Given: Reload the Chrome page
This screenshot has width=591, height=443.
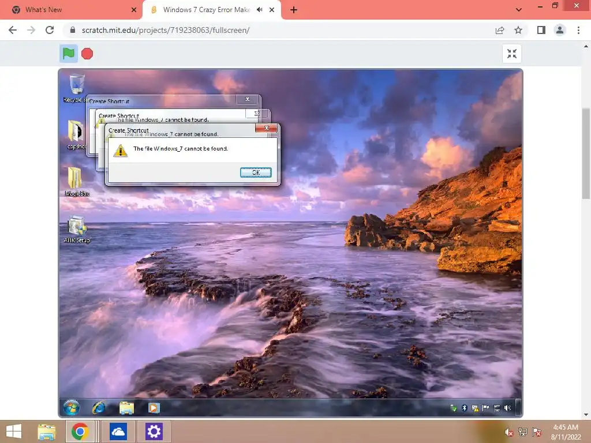Looking at the screenshot, I should [x=50, y=30].
